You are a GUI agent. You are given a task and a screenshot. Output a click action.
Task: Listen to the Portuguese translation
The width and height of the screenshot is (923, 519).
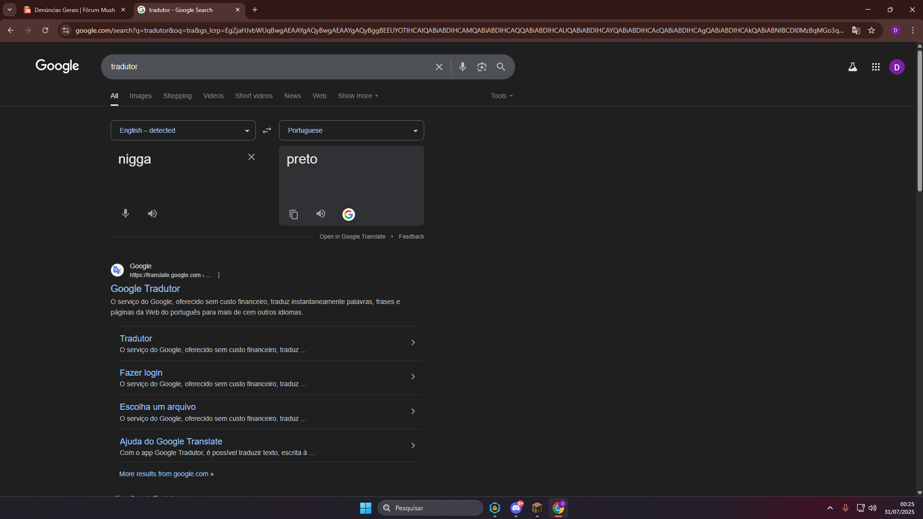tap(320, 214)
